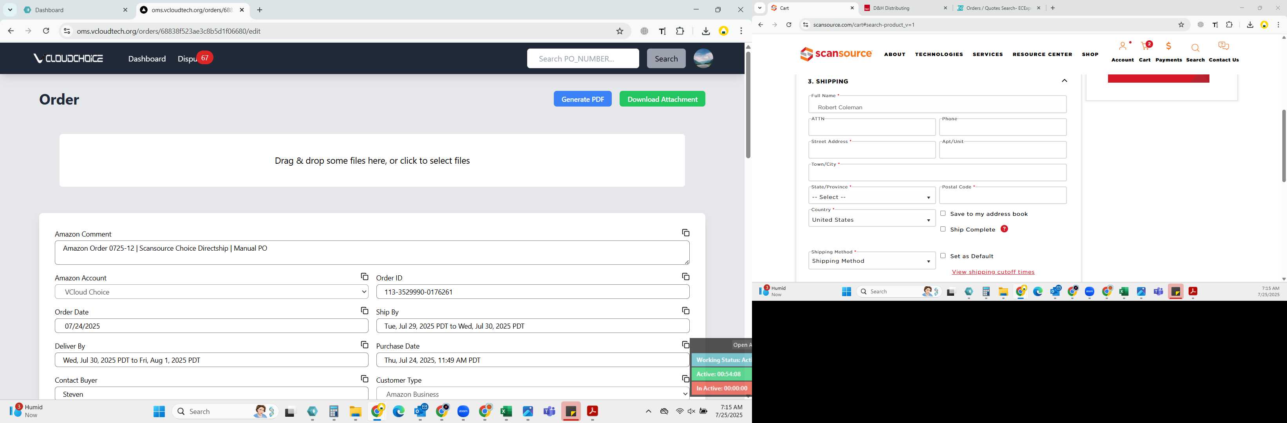
Task: Click the Postal Code input field
Action: click(1003, 195)
